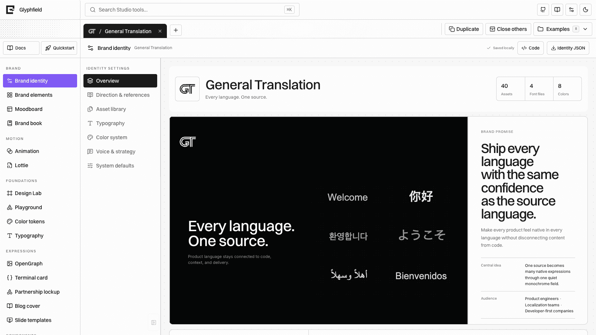Open Brand elements in sidebar
The height and width of the screenshot is (335, 596).
pos(40,95)
